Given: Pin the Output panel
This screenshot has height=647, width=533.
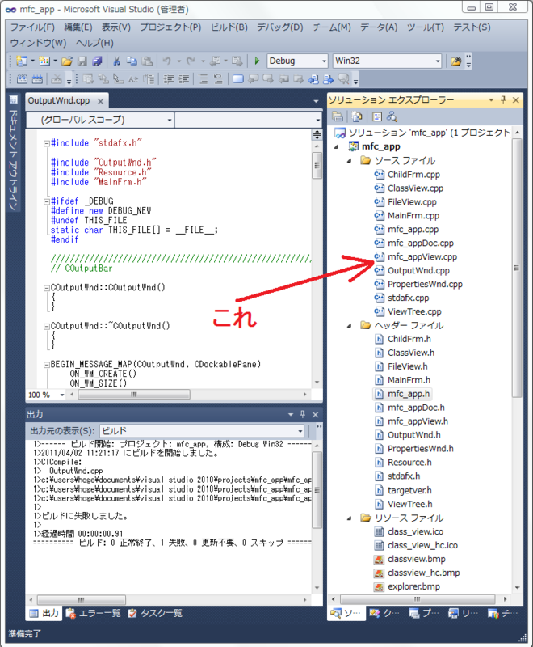Looking at the screenshot, I should (x=303, y=414).
